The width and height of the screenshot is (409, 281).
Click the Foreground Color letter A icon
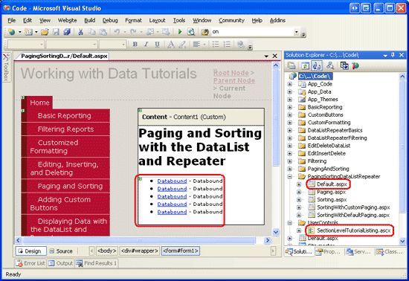pyautogui.click(x=171, y=45)
